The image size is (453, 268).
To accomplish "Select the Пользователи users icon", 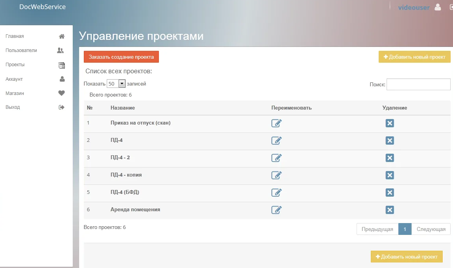I will [x=61, y=50].
